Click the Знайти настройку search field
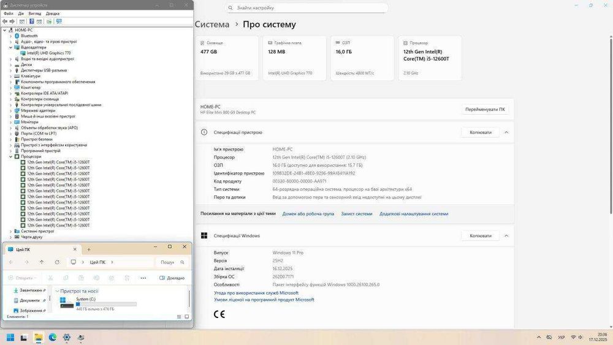This screenshot has width=613, height=345. 307,8
